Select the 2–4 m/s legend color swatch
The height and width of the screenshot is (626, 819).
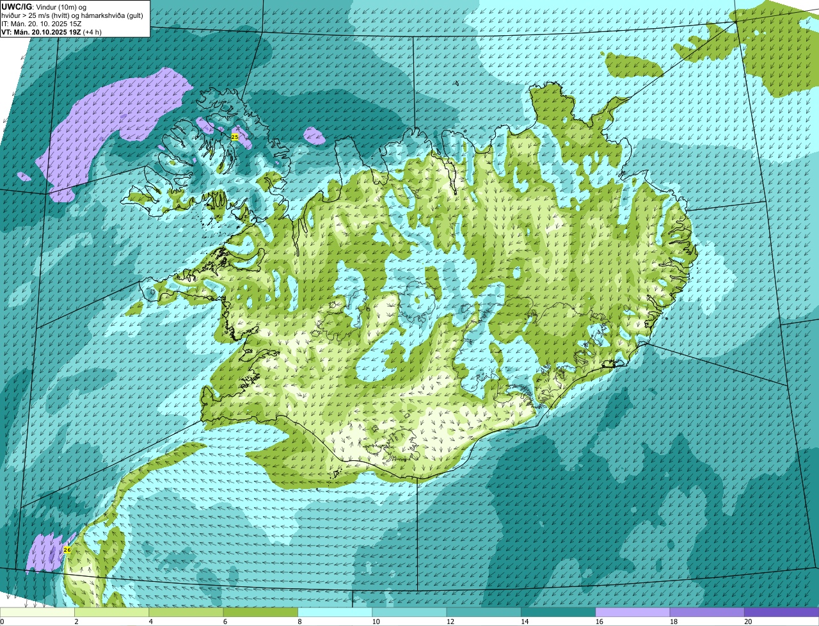112,612
